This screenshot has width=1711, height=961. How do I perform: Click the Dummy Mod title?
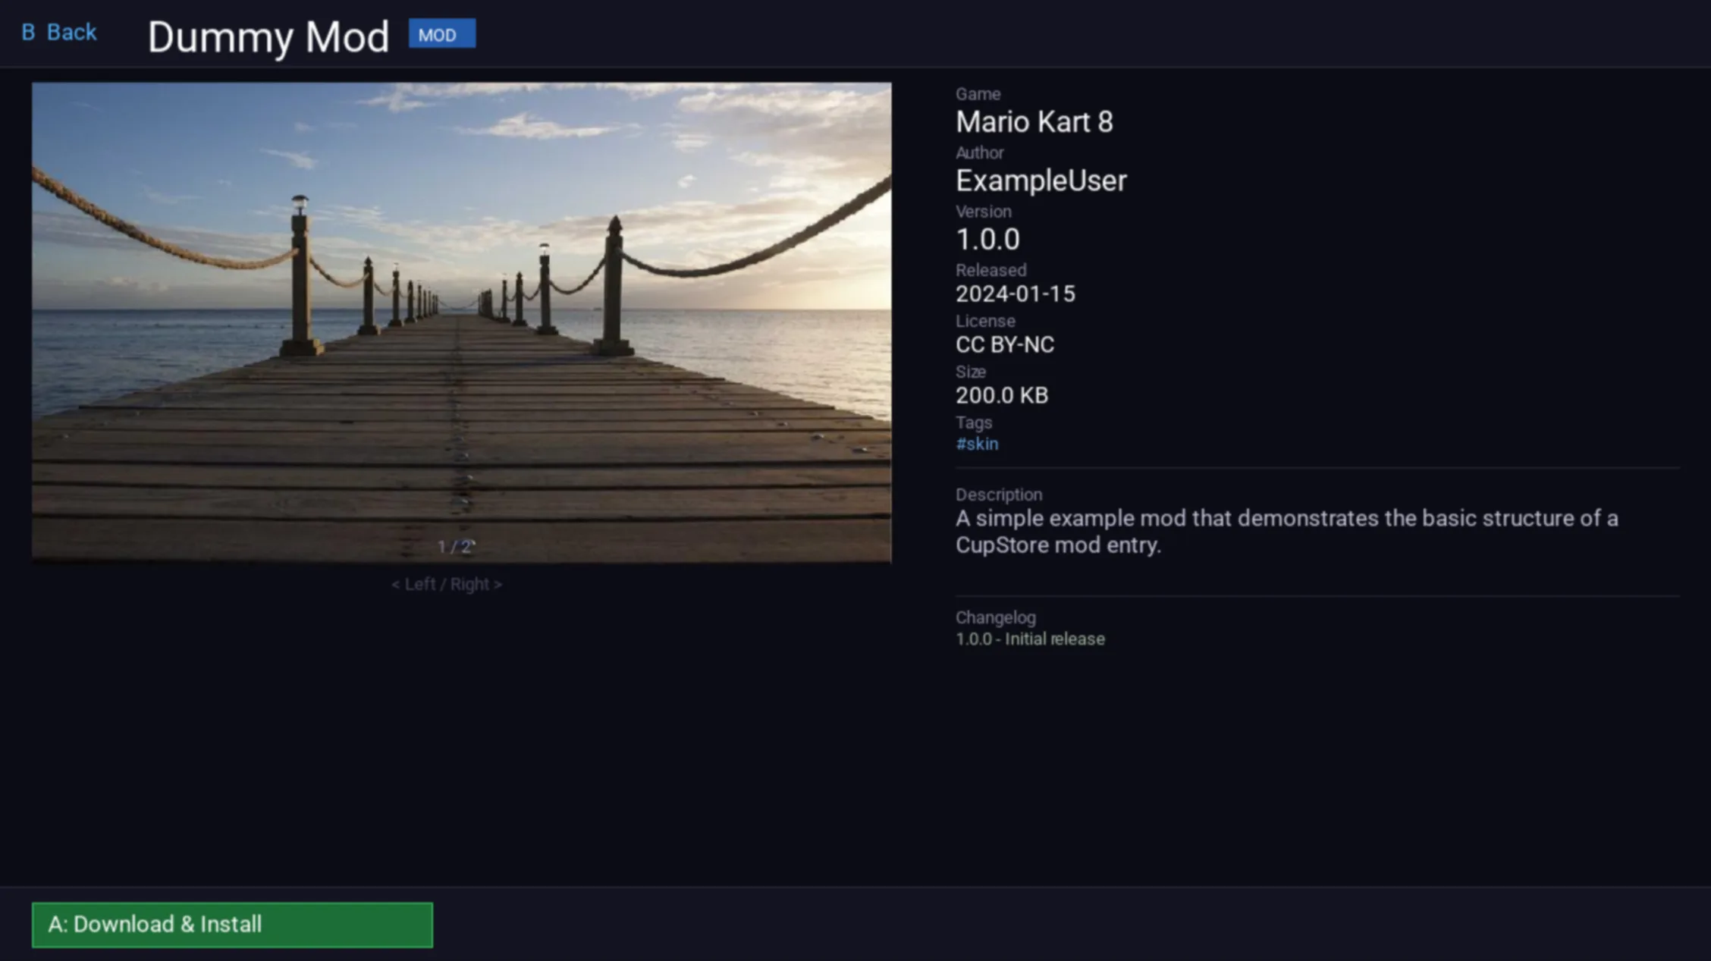pyautogui.click(x=268, y=36)
